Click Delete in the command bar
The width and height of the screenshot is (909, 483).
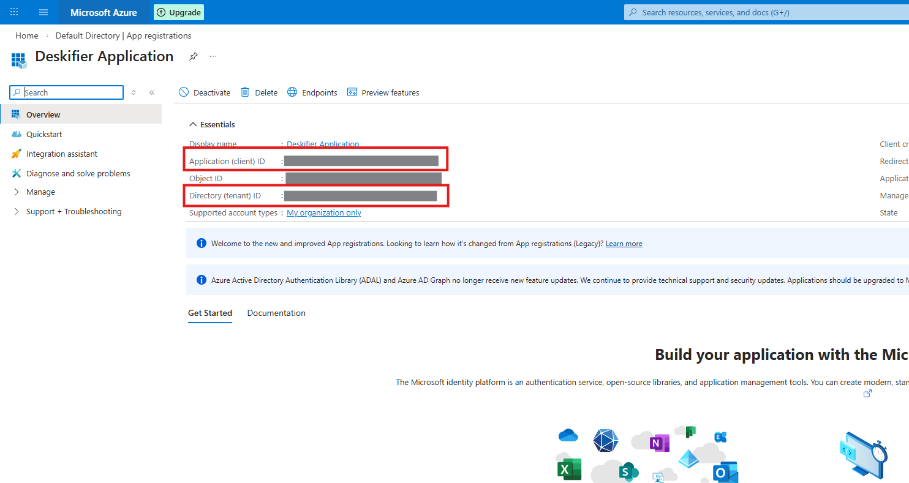coord(259,92)
